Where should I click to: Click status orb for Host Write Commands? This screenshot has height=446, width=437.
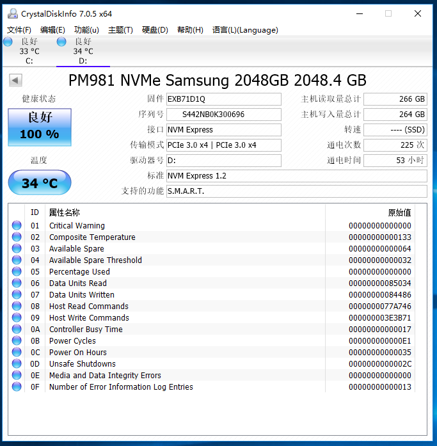17,317
